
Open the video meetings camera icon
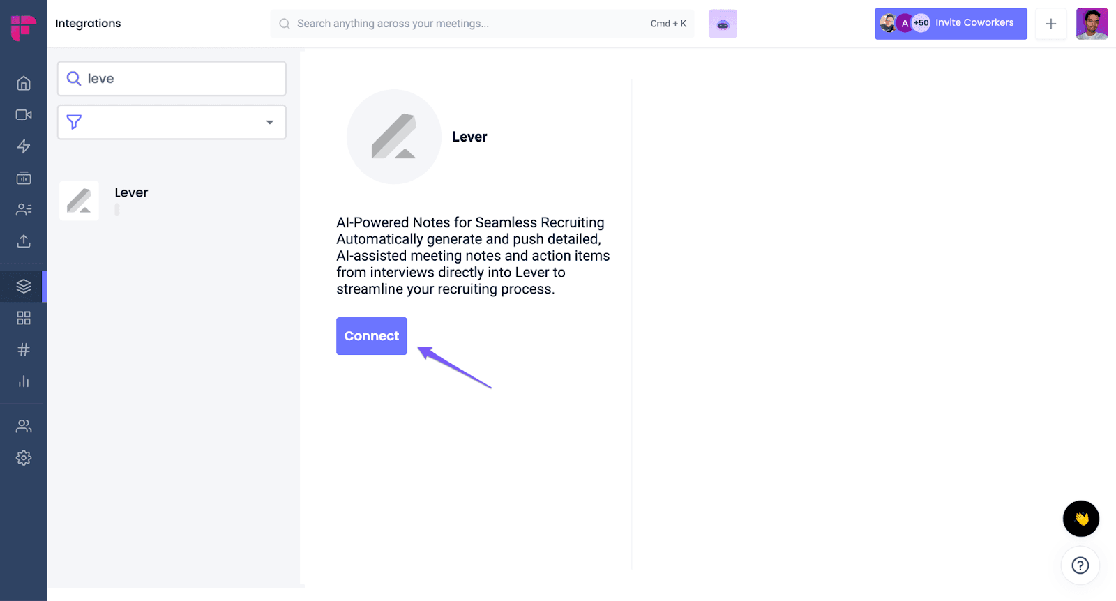point(24,114)
